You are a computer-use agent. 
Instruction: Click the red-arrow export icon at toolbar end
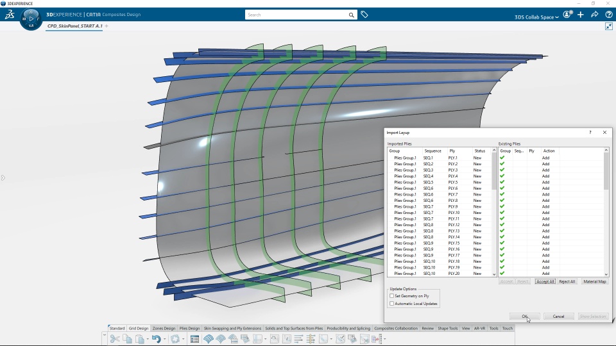tap(377, 339)
